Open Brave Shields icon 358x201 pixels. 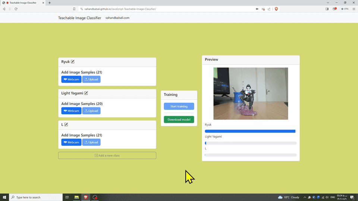pyautogui.click(x=276, y=9)
